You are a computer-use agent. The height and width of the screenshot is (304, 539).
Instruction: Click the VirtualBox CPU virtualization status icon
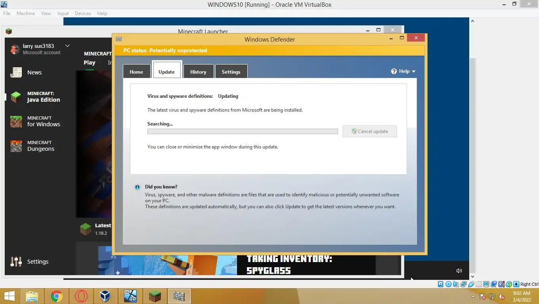coord(501,284)
